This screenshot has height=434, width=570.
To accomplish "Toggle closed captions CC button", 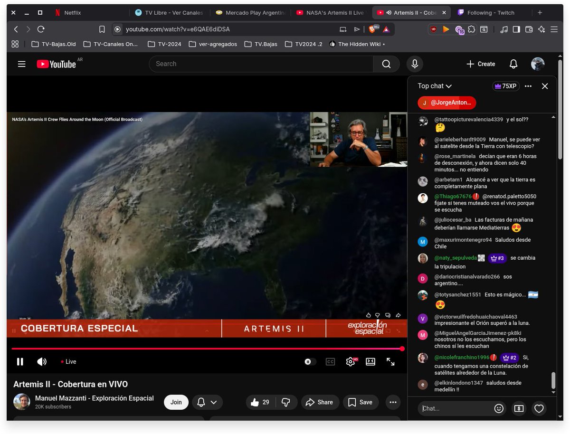I will 330,362.
